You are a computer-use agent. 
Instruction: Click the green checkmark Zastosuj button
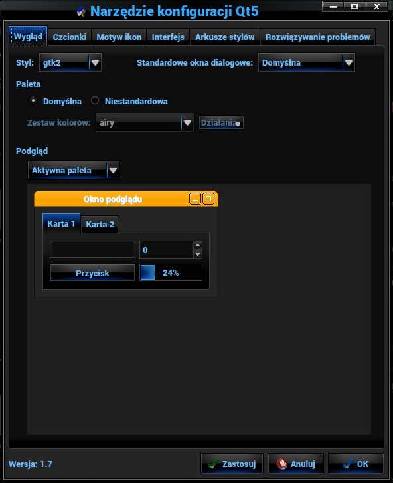pyautogui.click(x=232, y=464)
